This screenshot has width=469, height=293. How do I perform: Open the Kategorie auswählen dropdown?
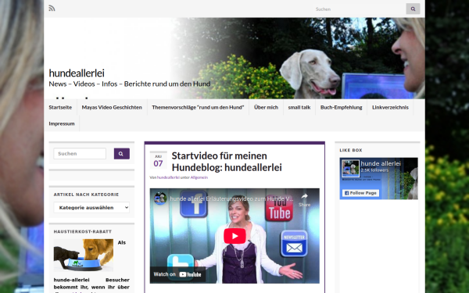tap(91, 208)
